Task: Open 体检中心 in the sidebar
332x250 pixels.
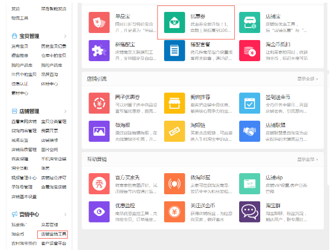Action: 50,84
